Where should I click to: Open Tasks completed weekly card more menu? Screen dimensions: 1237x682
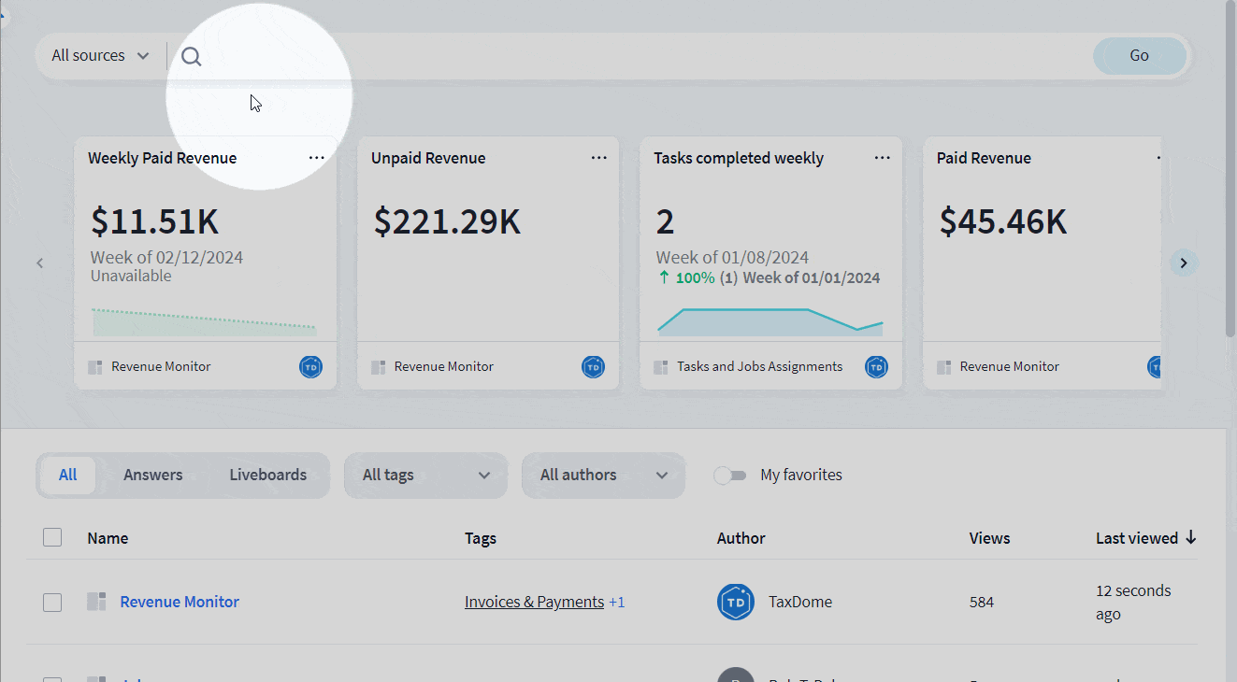pyautogui.click(x=883, y=158)
